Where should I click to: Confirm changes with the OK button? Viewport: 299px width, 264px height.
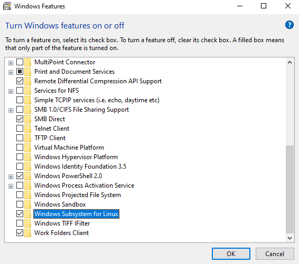231,254
